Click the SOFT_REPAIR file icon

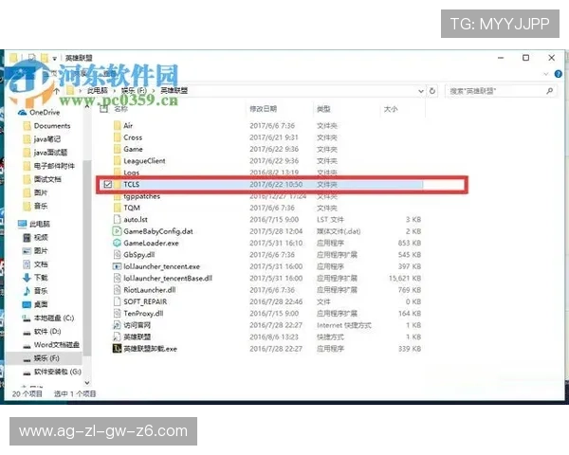117,301
